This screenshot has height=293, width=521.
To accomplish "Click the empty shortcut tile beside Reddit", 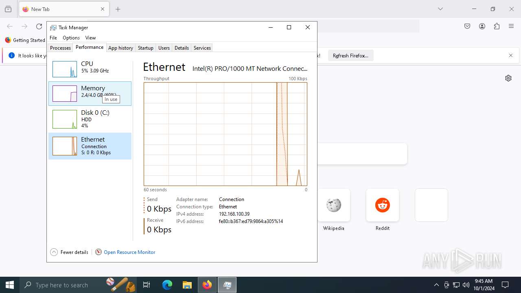I will click(x=431, y=205).
